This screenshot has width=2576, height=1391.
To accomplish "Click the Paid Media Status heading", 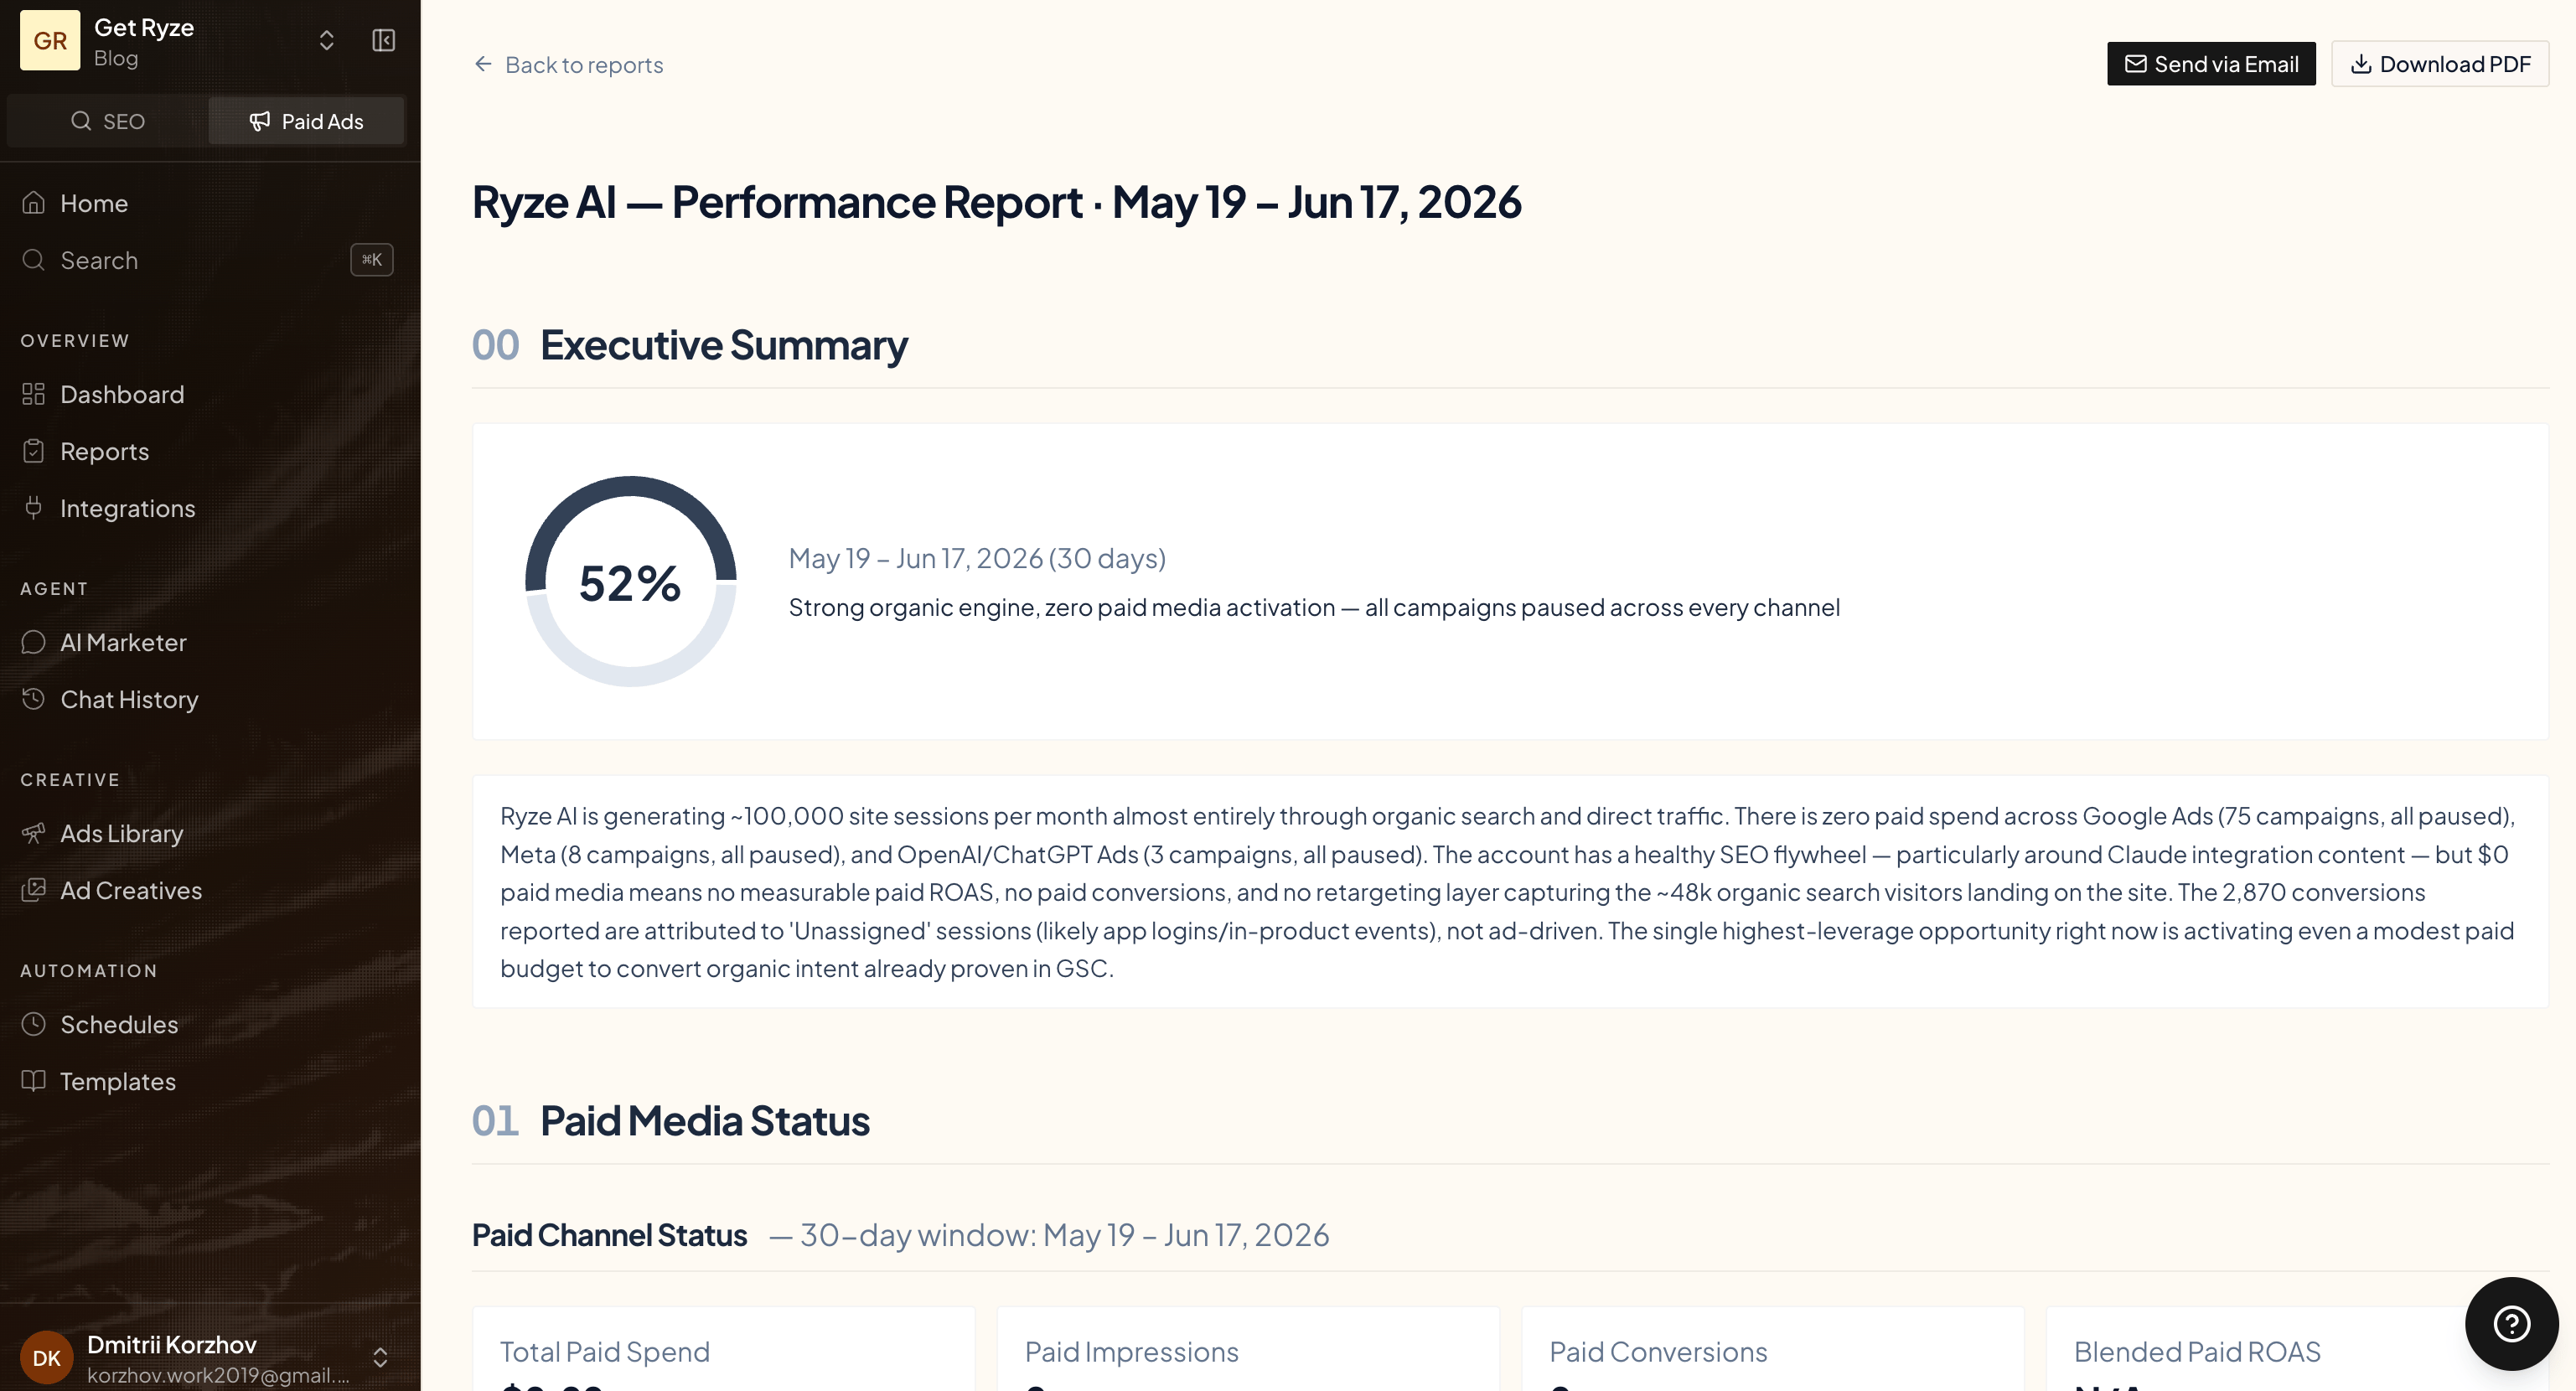I will tap(704, 1121).
